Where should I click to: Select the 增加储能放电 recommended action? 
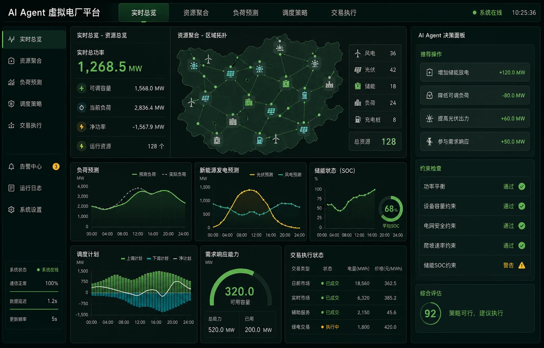point(475,72)
